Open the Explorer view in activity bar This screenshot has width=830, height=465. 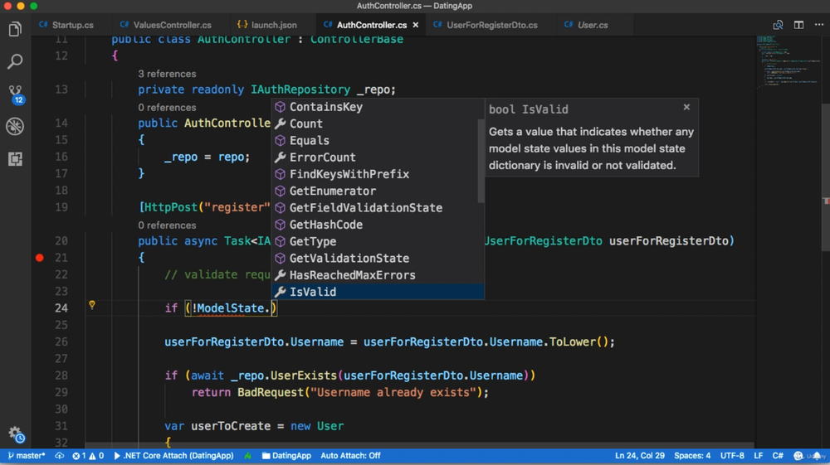click(15, 30)
